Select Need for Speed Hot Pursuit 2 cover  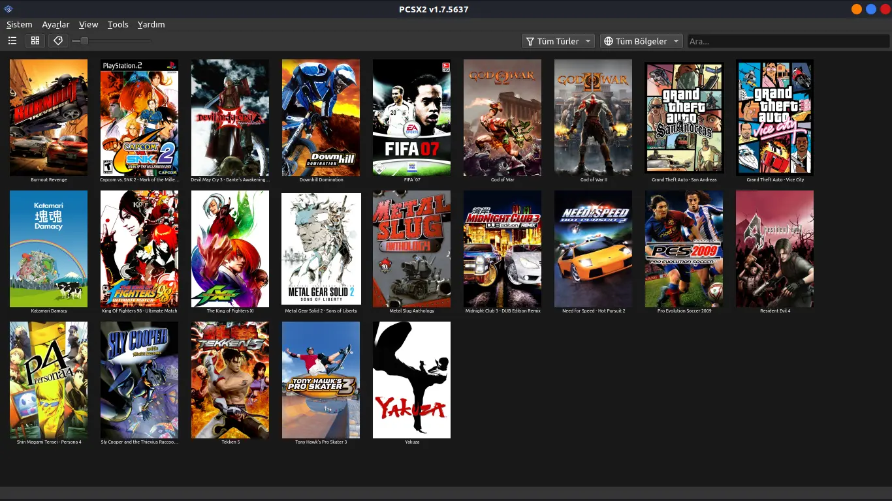(593, 249)
